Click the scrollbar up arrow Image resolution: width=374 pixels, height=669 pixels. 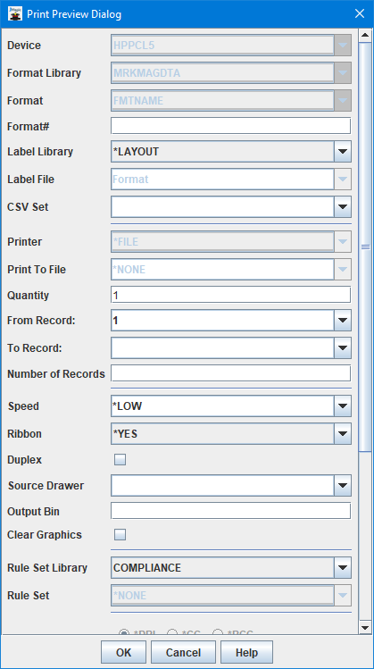[365, 35]
